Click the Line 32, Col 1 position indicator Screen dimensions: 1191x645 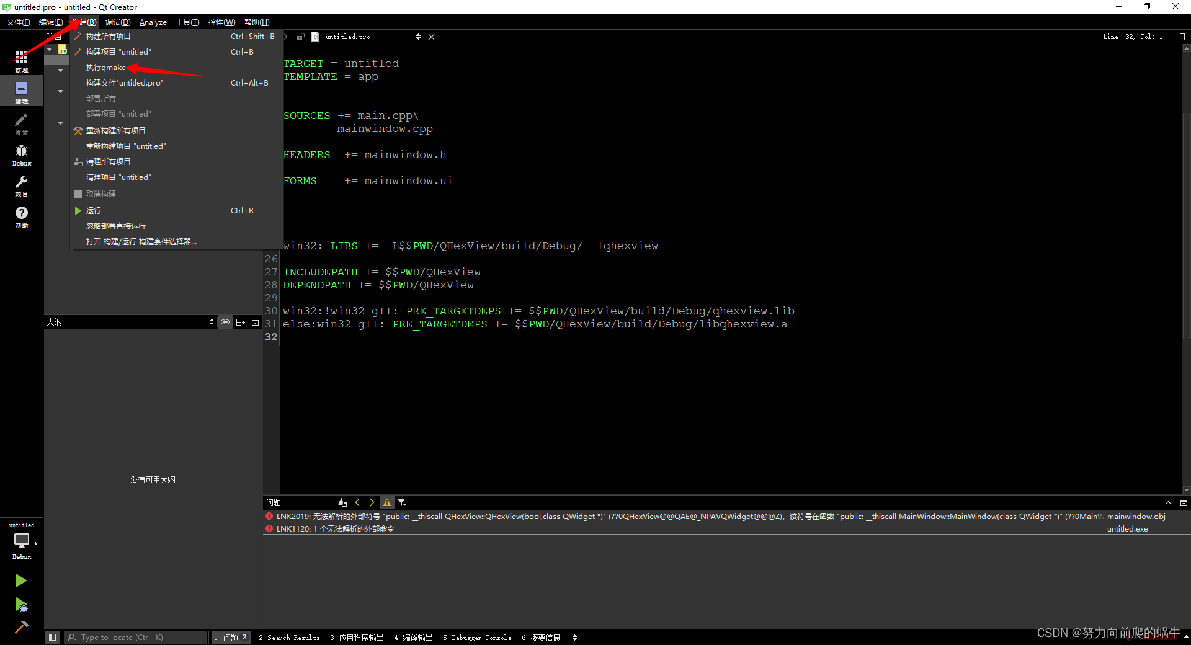coord(1133,37)
